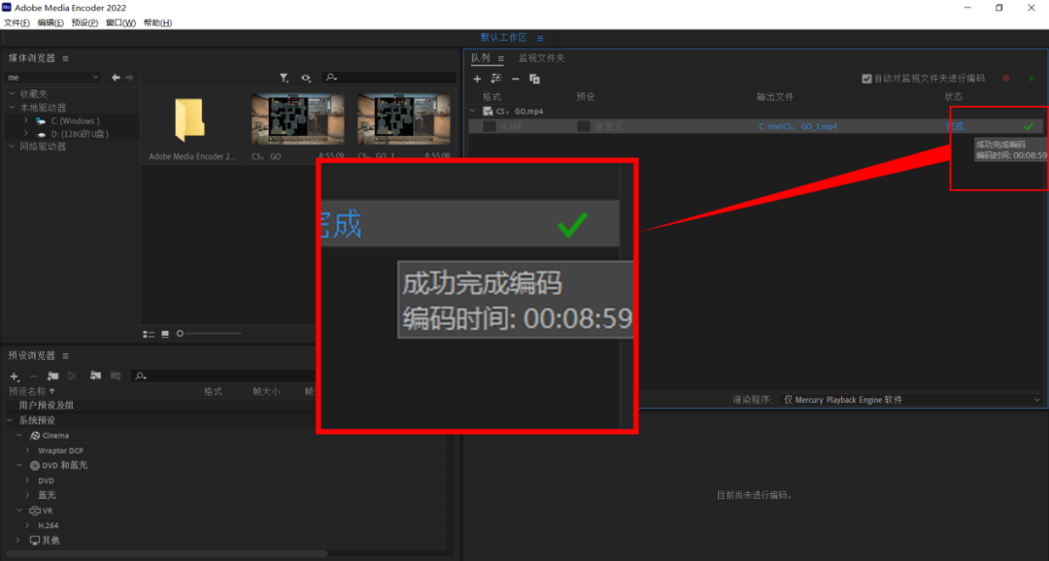The image size is (1049, 561).
Task: Click the media browser search field
Action: pos(389,78)
